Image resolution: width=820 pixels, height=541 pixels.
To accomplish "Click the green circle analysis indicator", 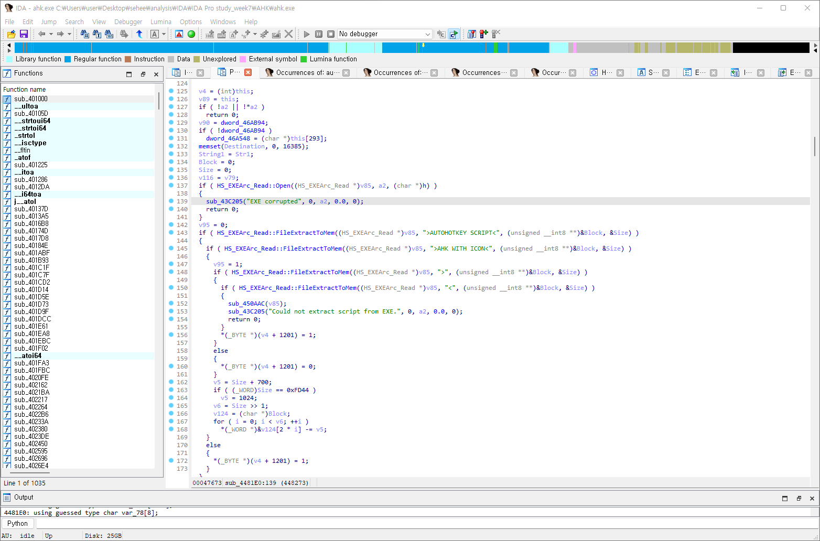I will (x=191, y=34).
